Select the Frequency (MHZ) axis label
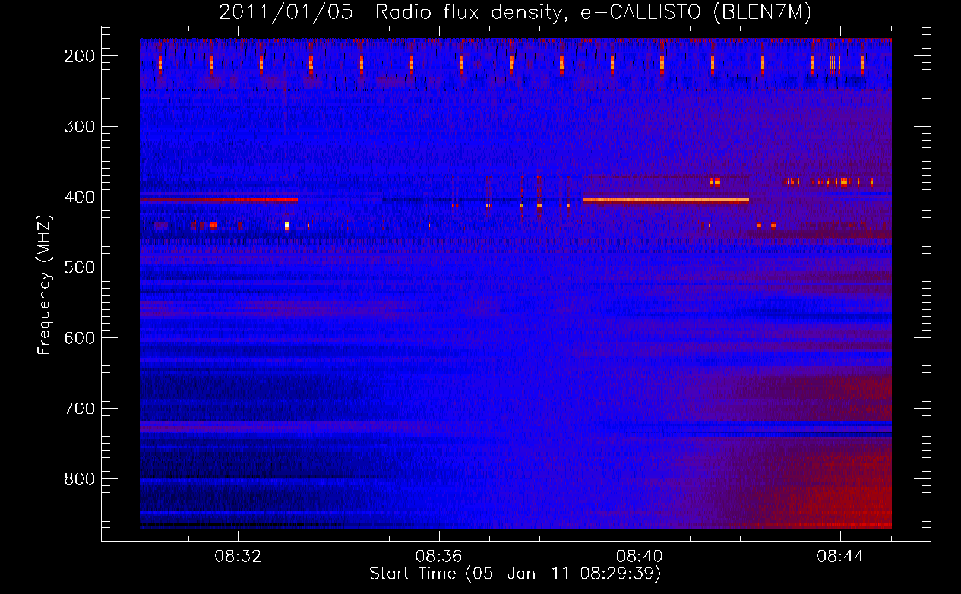 pyautogui.click(x=45, y=285)
